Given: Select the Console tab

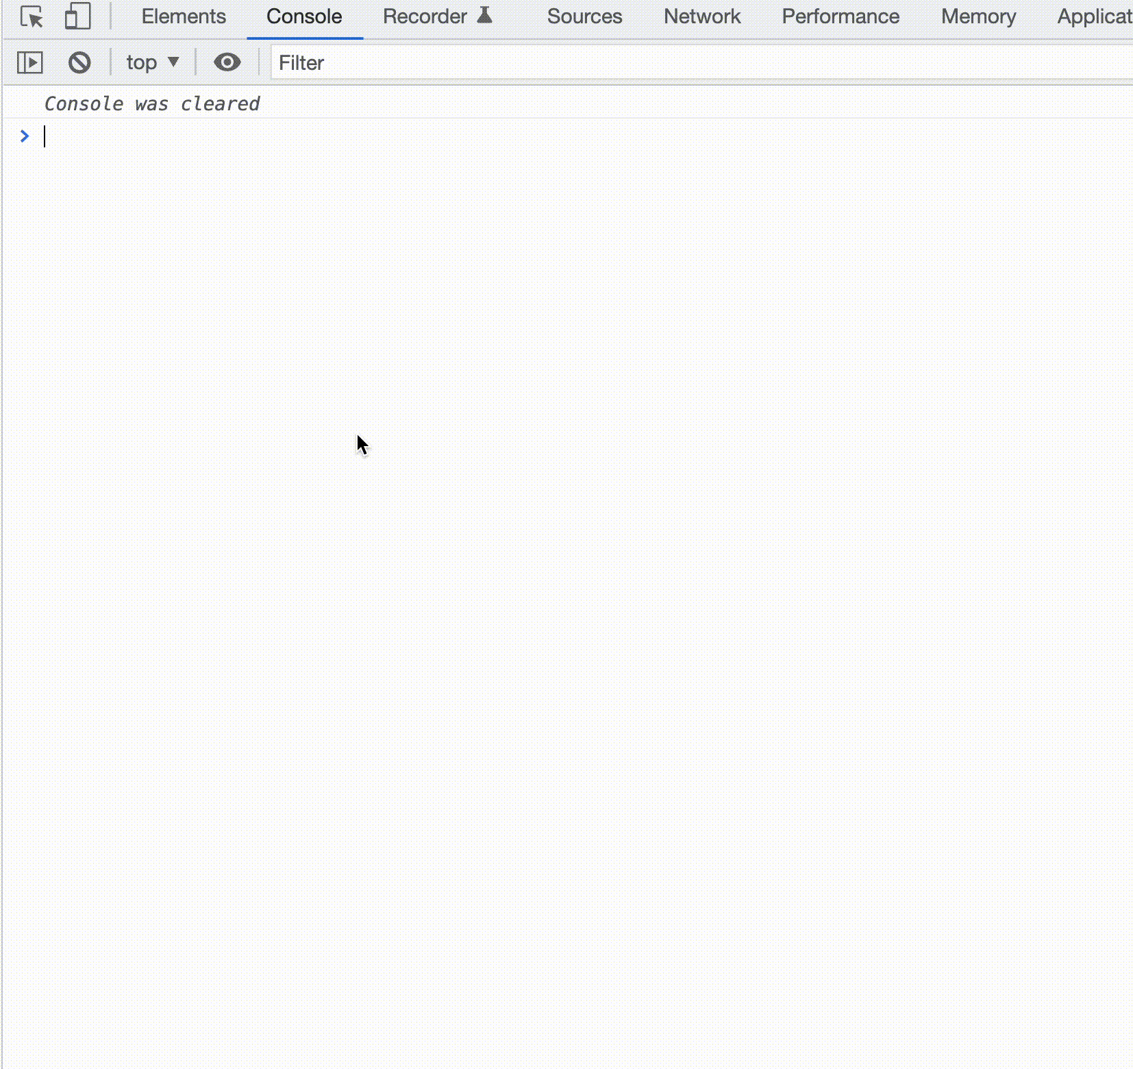Looking at the screenshot, I should [x=304, y=16].
